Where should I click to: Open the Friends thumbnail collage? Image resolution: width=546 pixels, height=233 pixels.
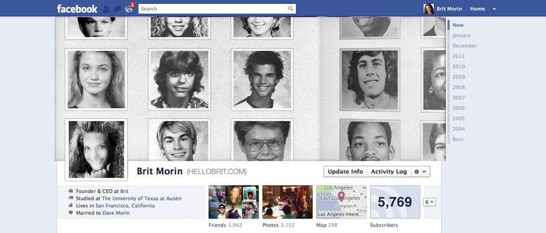coord(233,202)
